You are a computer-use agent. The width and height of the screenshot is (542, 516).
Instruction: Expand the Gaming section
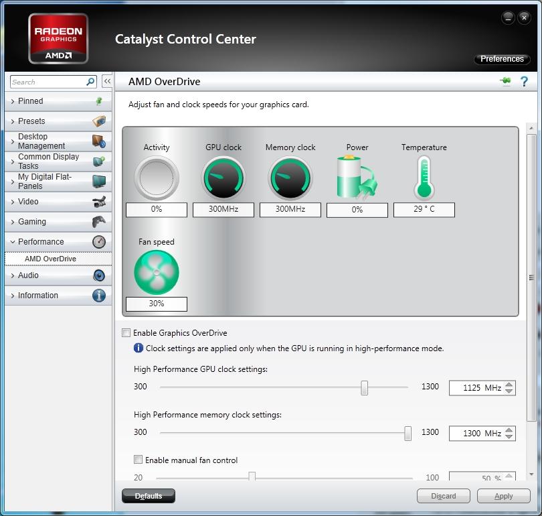[x=13, y=222]
